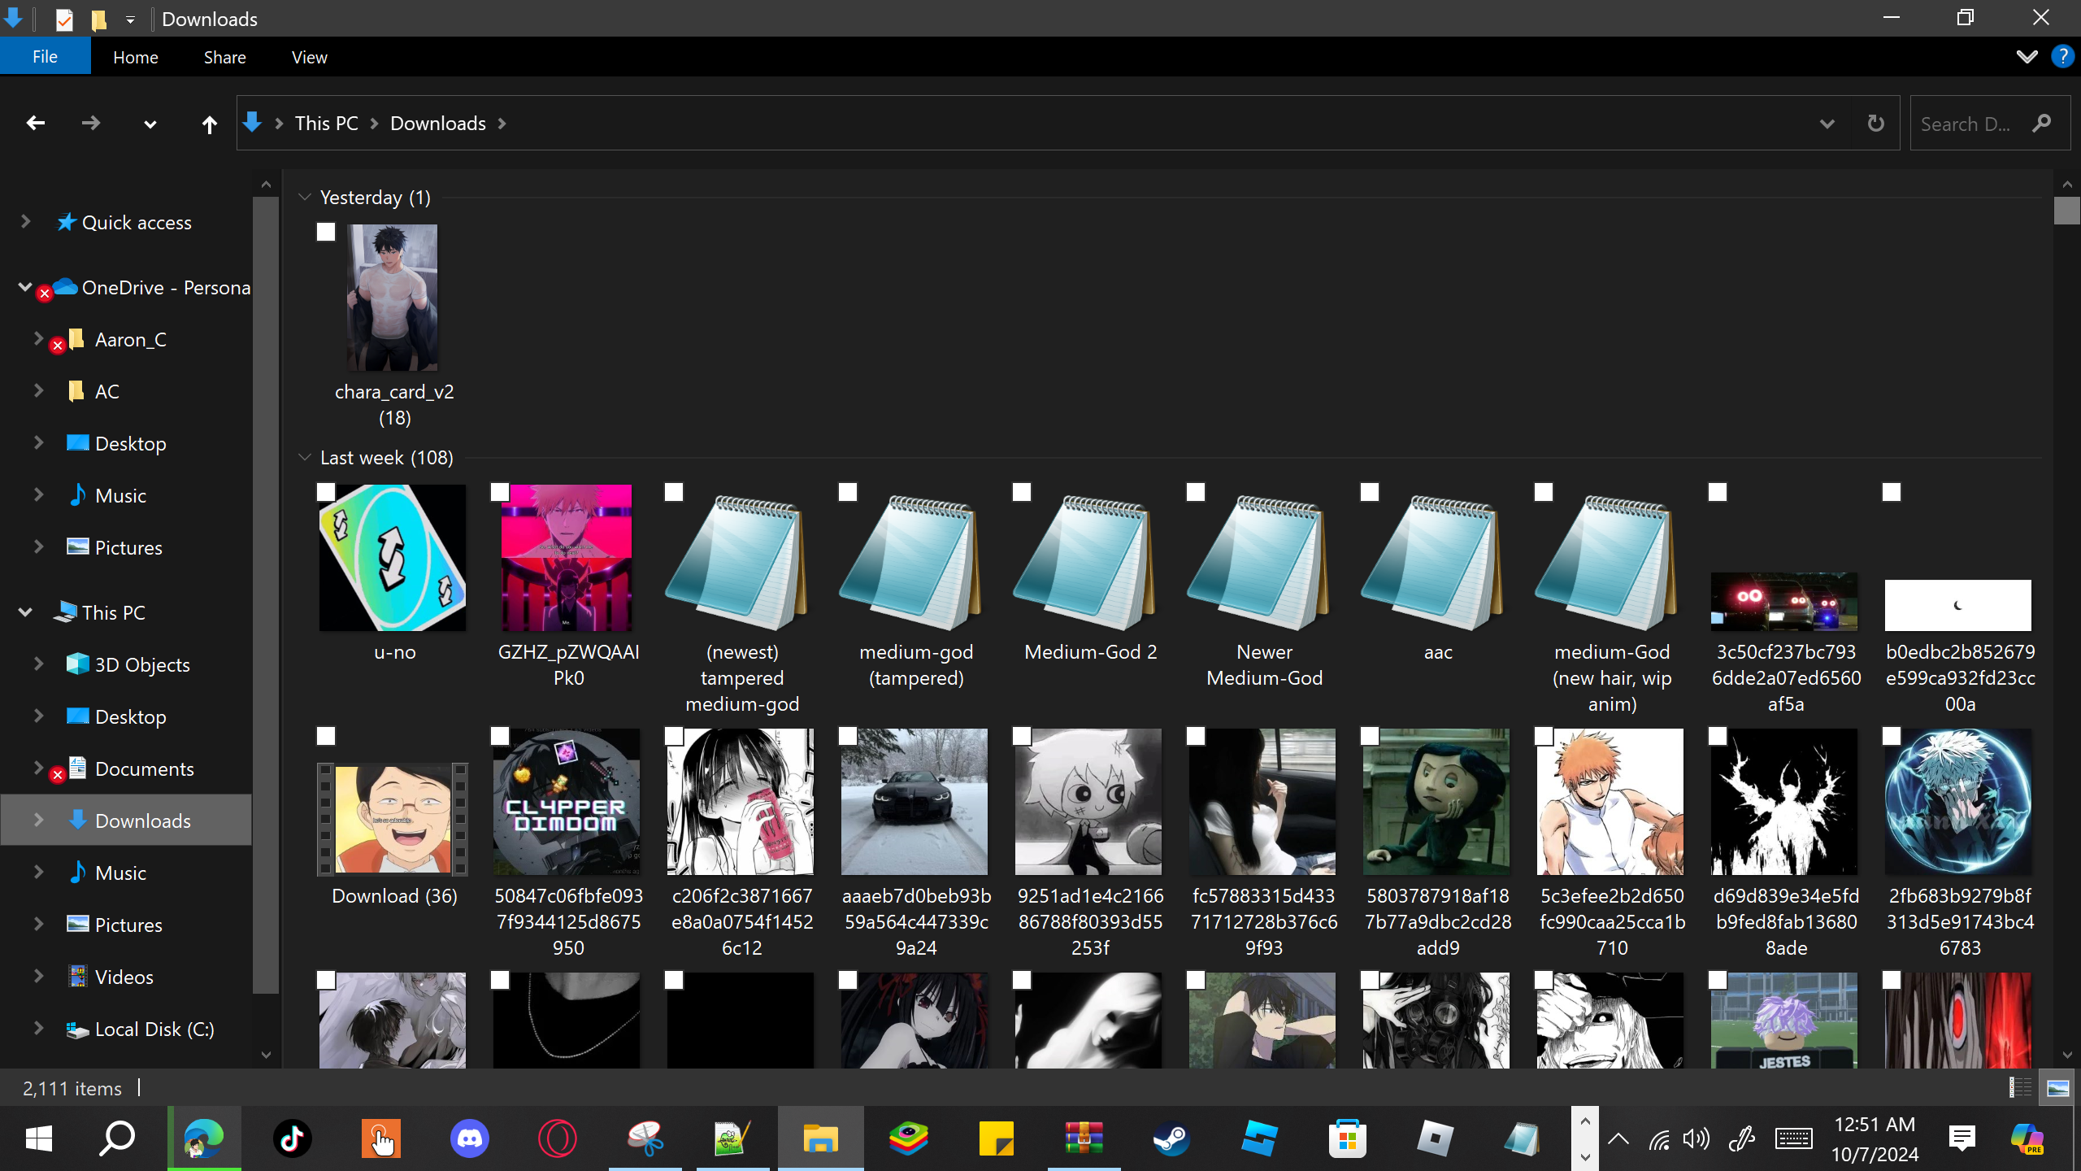Expand Quick access in navigation pane
This screenshot has width=2081, height=1171.
[x=25, y=222]
